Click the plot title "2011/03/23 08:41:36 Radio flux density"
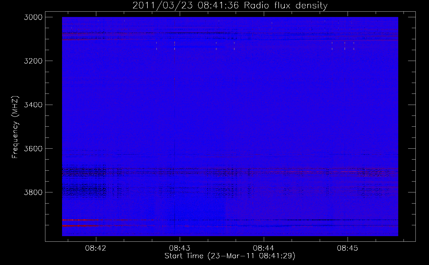 pyautogui.click(x=230, y=5)
